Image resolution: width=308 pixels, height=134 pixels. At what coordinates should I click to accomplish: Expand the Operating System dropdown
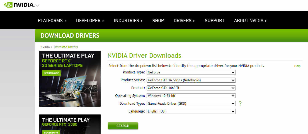pos(191,96)
